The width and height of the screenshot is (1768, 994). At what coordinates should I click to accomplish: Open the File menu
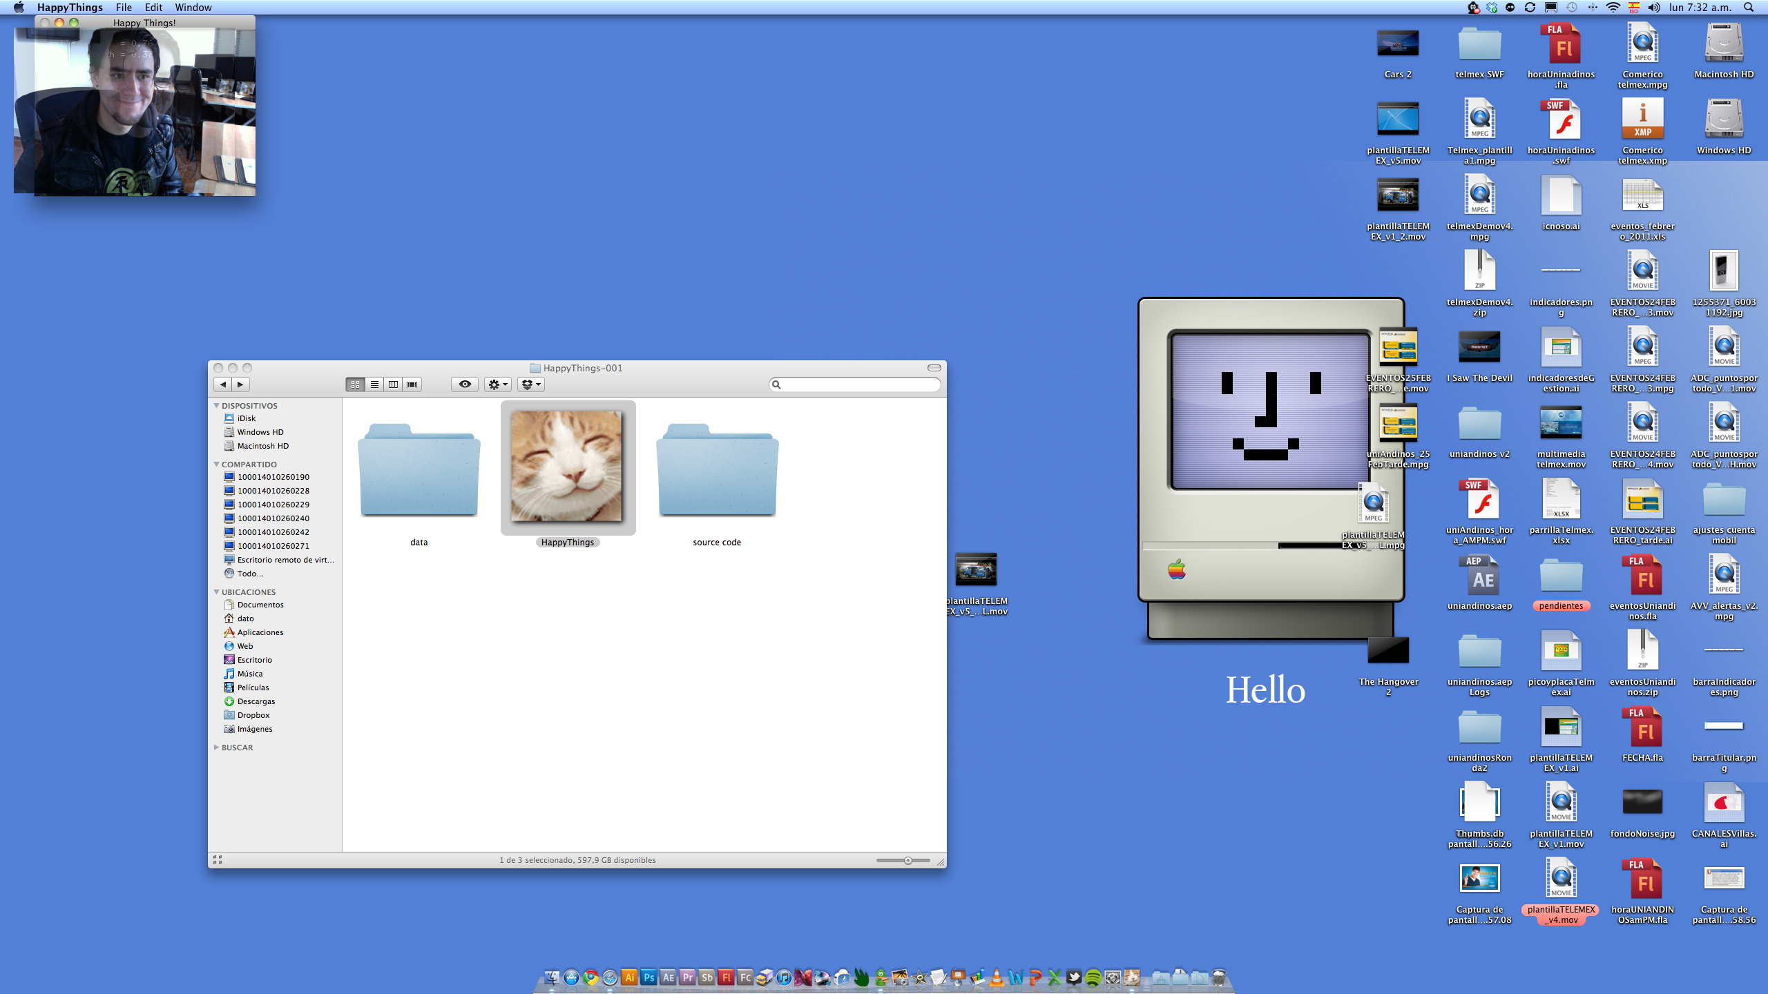tap(124, 8)
